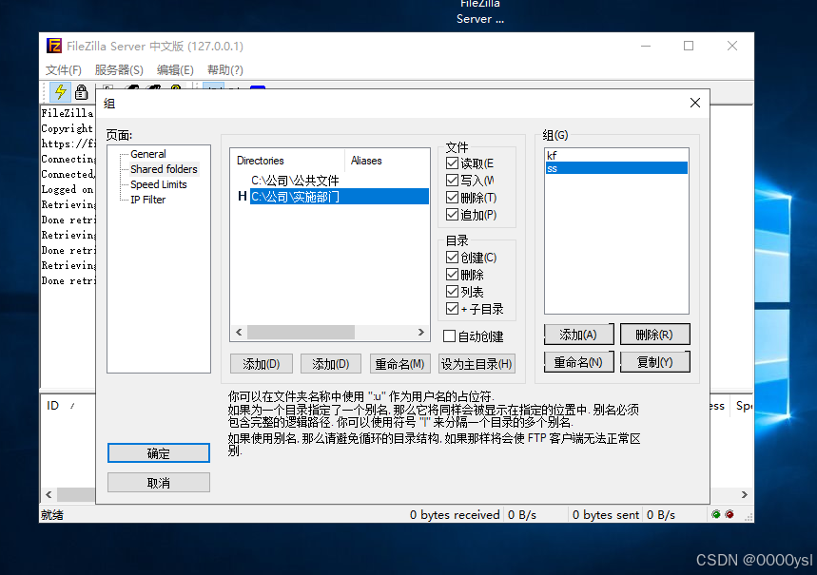Open the 服务器(S) menu
Image resolution: width=817 pixels, height=575 pixels.
pyautogui.click(x=119, y=69)
